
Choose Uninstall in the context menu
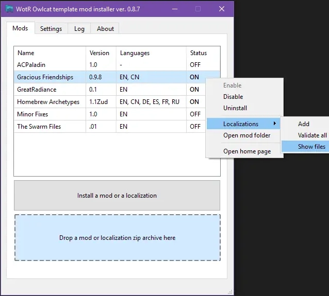pos(235,108)
